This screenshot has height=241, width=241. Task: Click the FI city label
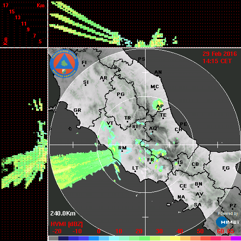tap(84, 62)
